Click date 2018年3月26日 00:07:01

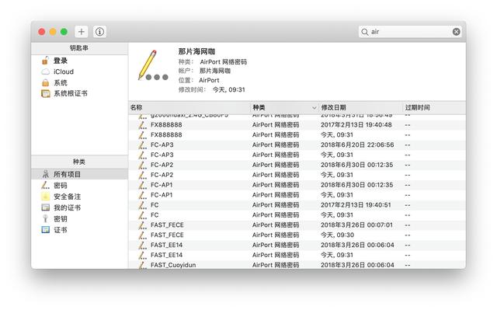356,225
